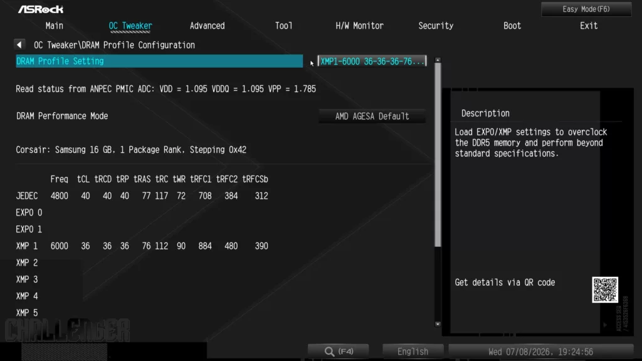Click the XMP 4 row label
Viewport: 642px width, 361px height.
27,296
